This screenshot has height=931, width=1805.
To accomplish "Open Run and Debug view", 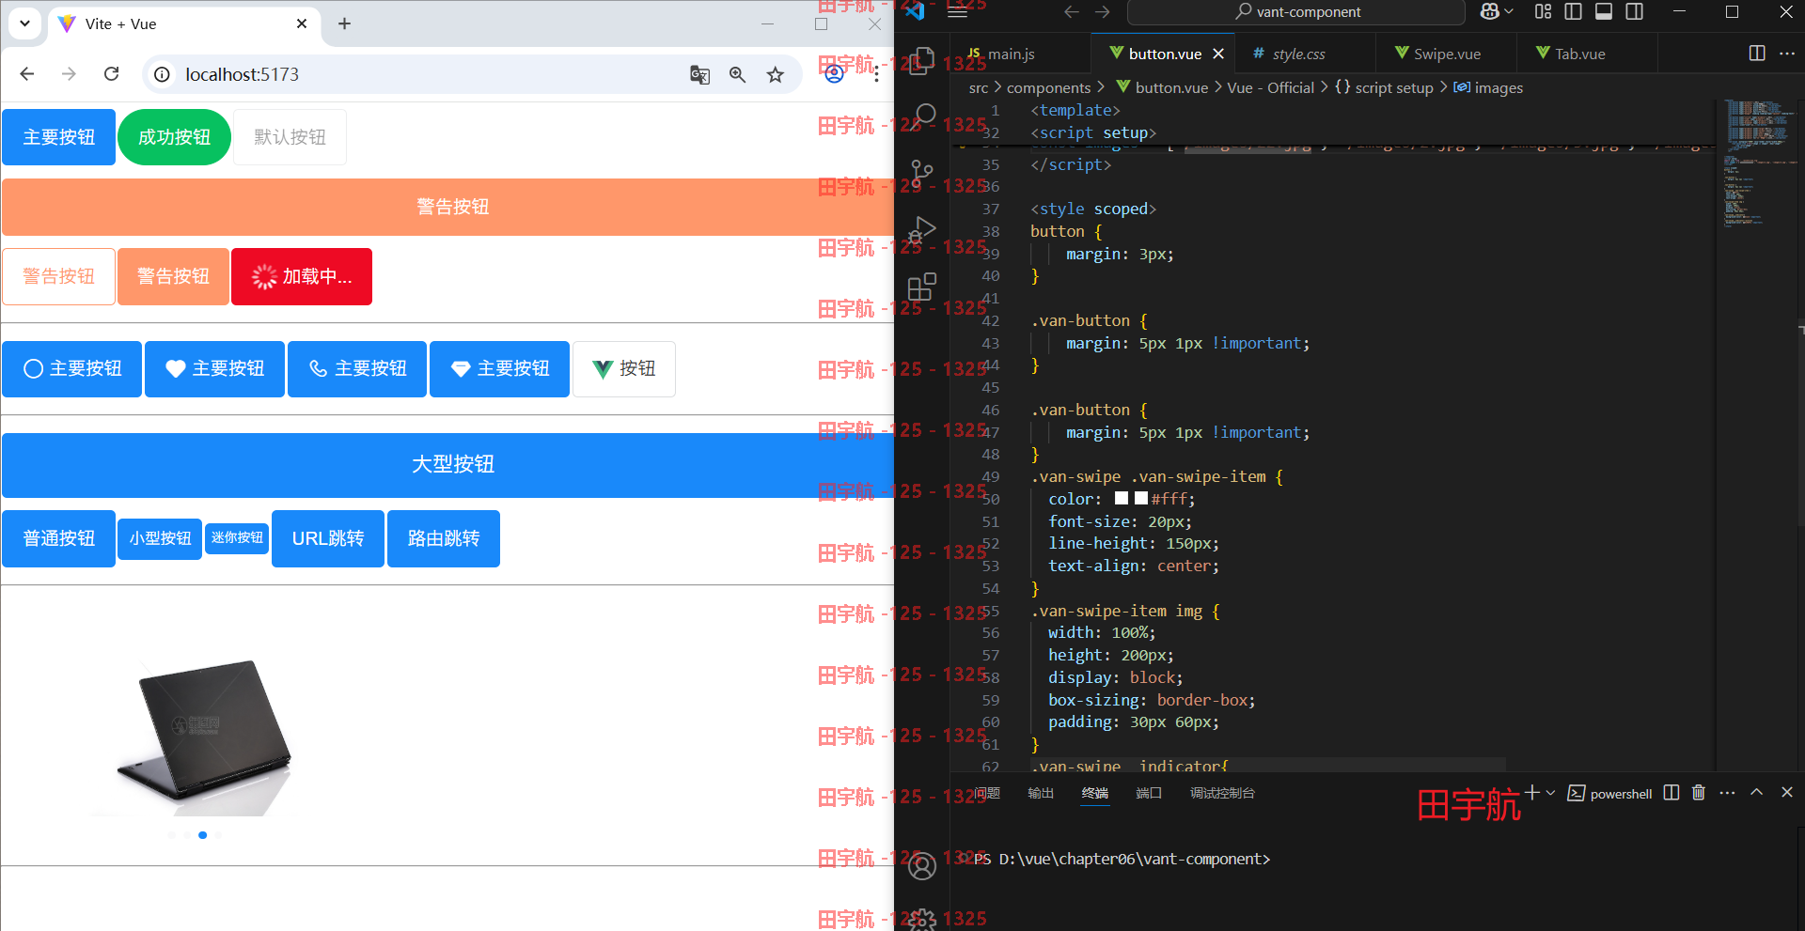I will [922, 229].
